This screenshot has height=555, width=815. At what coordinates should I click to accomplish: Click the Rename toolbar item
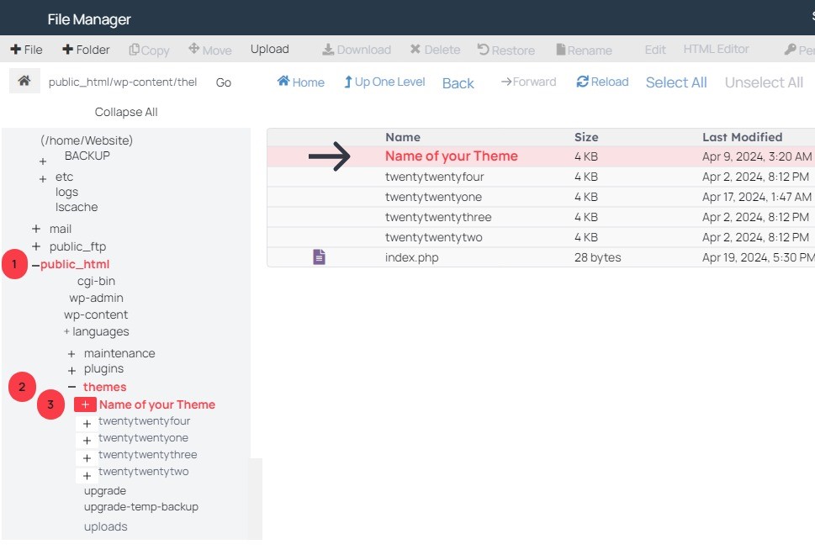584,50
